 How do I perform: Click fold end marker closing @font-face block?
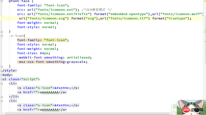[x=2, y=32]
